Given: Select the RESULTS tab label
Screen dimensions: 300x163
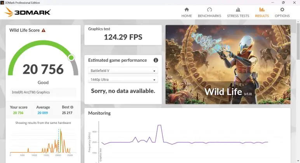Looking at the screenshot, I should [262, 16].
